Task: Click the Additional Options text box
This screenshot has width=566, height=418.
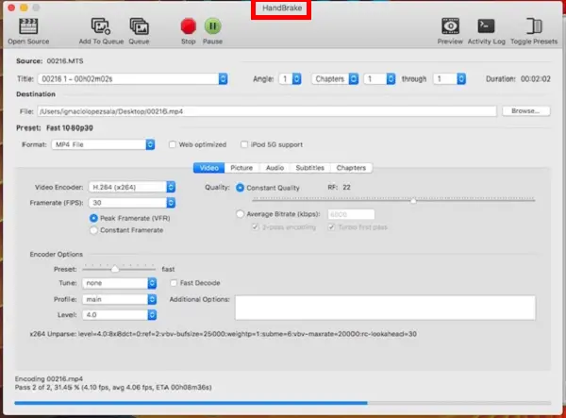Action: point(385,308)
